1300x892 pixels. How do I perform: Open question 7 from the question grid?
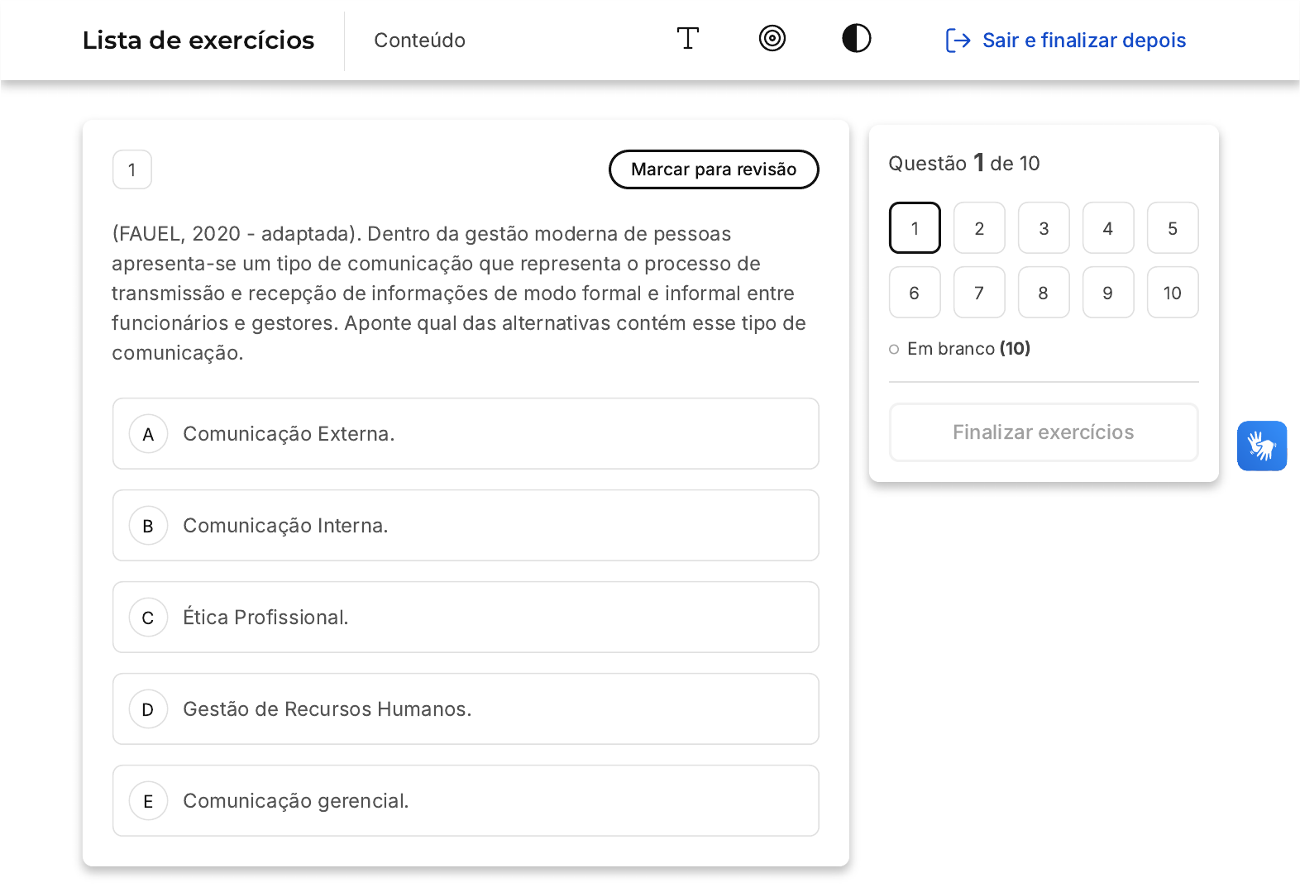[979, 293]
